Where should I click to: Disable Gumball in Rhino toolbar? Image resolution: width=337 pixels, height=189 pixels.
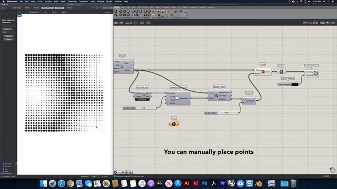click(60, 8)
